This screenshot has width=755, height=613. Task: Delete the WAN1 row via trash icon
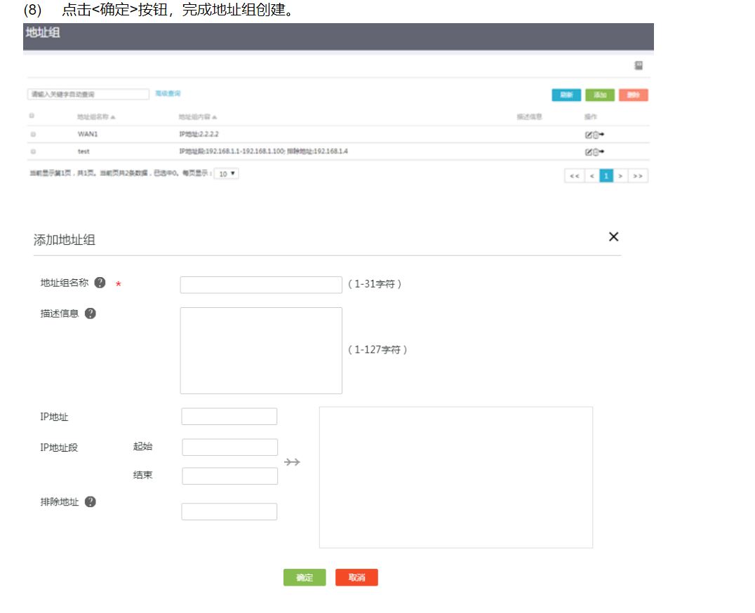[x=595, y=135]
